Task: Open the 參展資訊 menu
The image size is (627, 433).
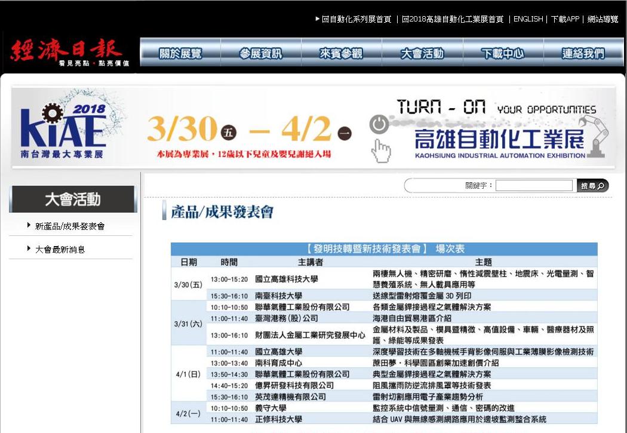Action: (261, 53)
